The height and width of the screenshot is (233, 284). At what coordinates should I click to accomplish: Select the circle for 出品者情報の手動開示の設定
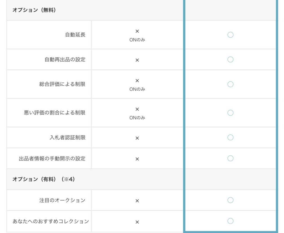tap(230, 158)
